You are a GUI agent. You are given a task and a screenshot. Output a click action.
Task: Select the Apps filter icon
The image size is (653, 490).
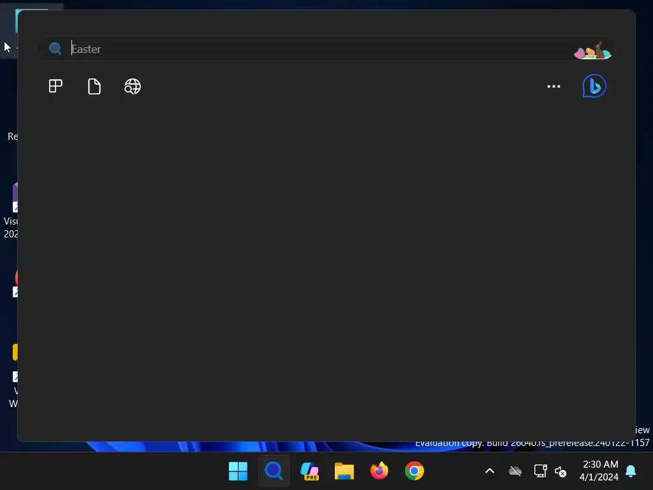pyautogui.click(x=55, y=86)
